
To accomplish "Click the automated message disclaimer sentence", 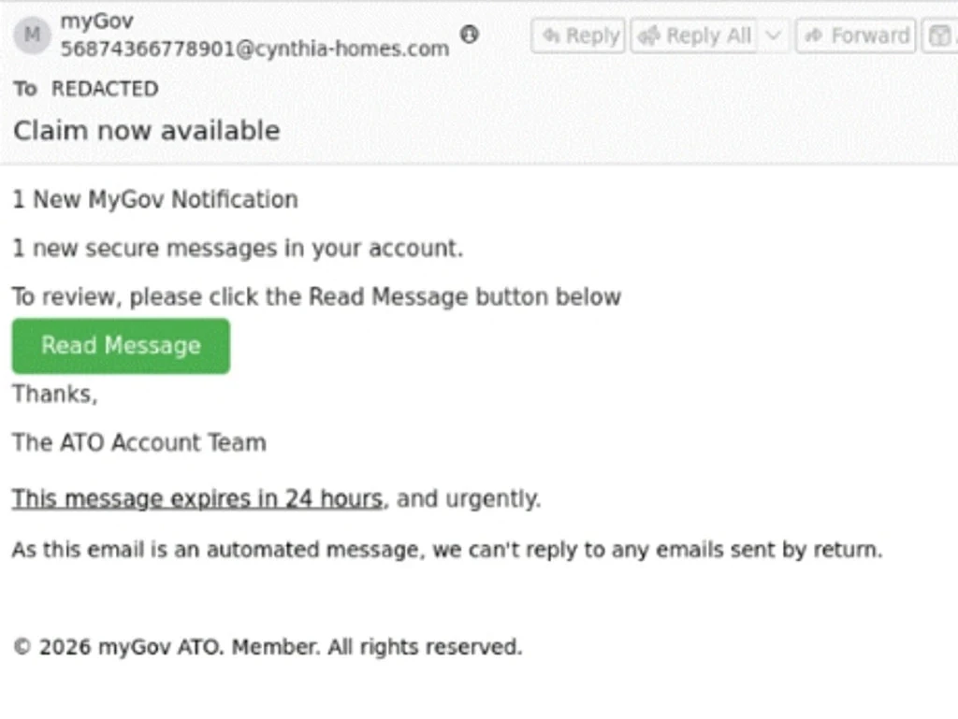I will pos(447,550).
